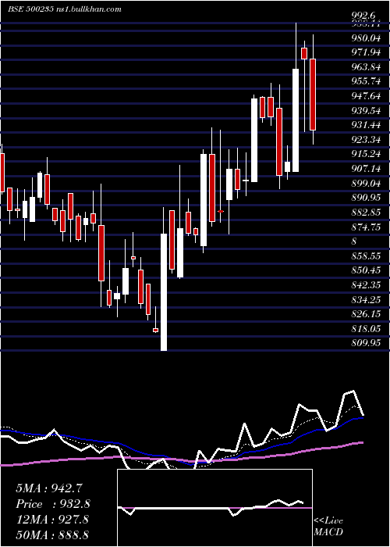Click the 931.44 price level
Viewport: 390px width, 547px height.
(x=366, y=125)
